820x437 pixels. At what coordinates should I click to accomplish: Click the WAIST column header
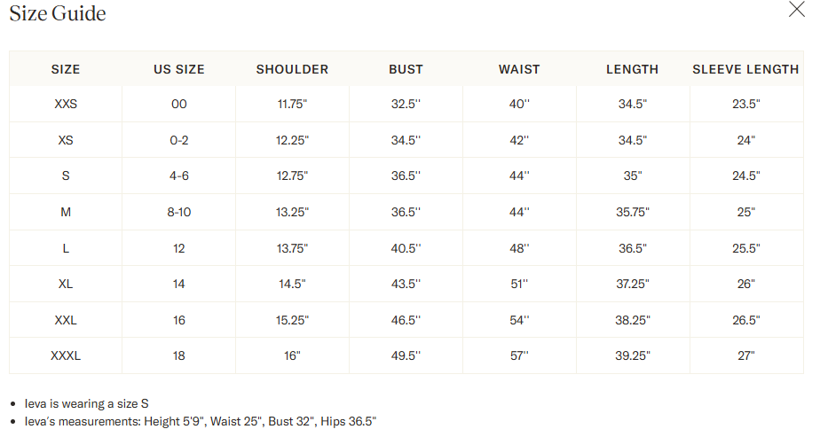[x=519, y=69]
